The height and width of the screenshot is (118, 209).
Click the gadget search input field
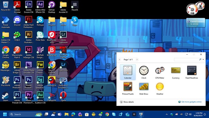pos(187,59)
